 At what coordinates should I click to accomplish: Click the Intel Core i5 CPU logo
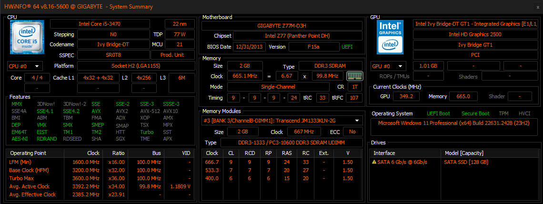tap(27, 36)
